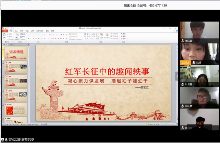Image resolution: width=220 pixels, height=143 pixels.
Task: Toggle italic formatting in the font group
Action: [x=31, y=38]
